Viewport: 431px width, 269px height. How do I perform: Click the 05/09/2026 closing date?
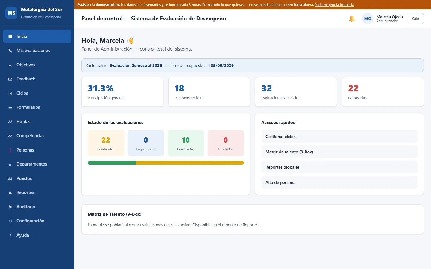(x=222, y=65)
